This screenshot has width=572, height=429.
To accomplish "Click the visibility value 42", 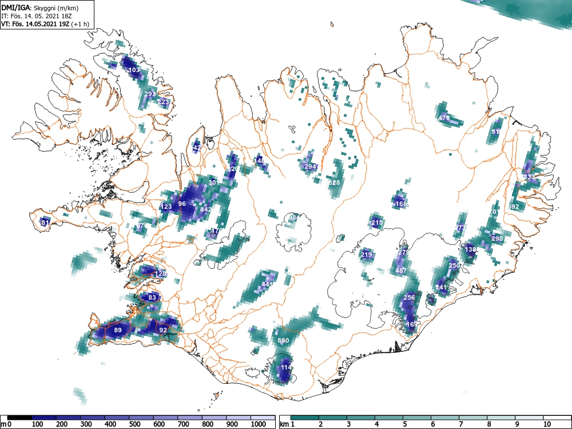I will [x=197, y=148].
